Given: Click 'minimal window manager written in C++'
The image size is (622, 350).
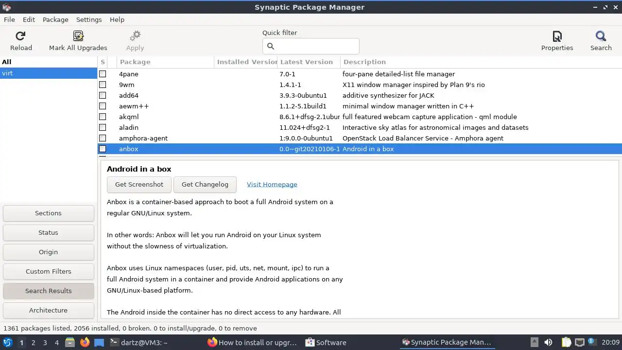Looking at the screenshot, I should tap(408, 106).
